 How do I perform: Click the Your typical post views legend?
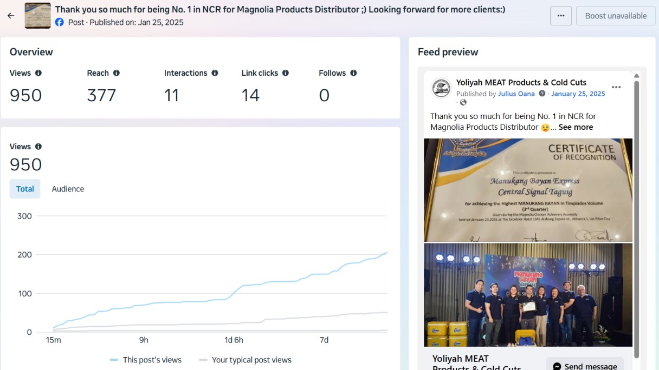pyautogui.click(x=245, y=360)
